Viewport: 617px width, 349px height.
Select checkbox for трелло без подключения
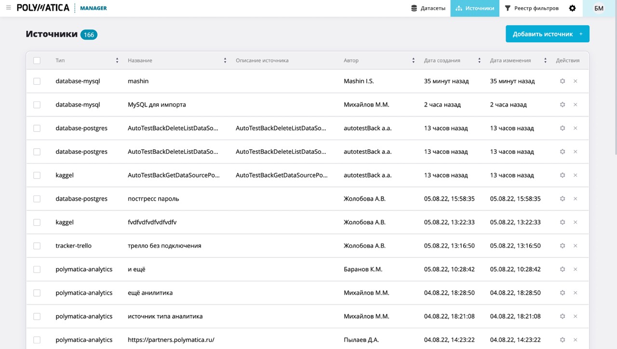tap(37, 246)
